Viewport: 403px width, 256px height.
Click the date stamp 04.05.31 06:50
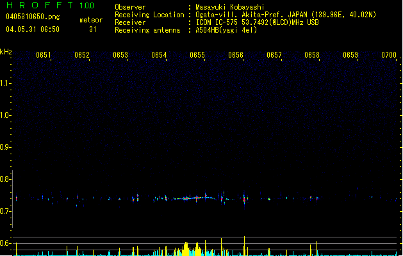pos(33,29)
